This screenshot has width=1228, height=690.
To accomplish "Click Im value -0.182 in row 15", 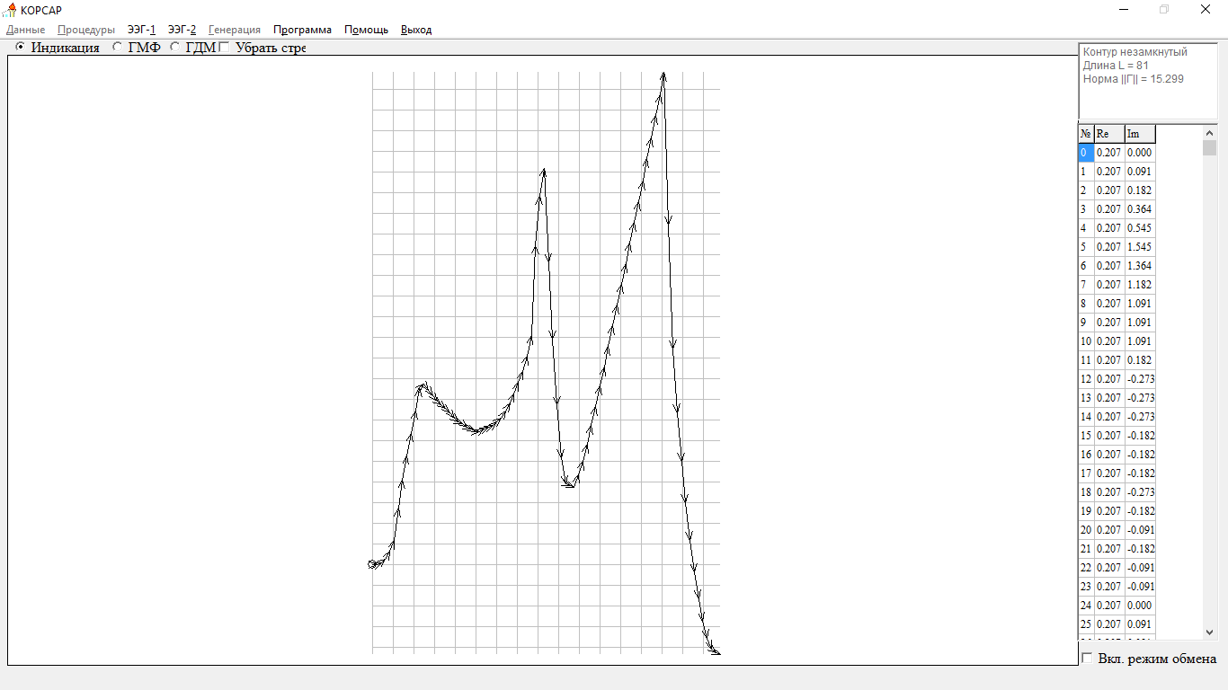I will pyautogui.click(x=1140, y=436).
